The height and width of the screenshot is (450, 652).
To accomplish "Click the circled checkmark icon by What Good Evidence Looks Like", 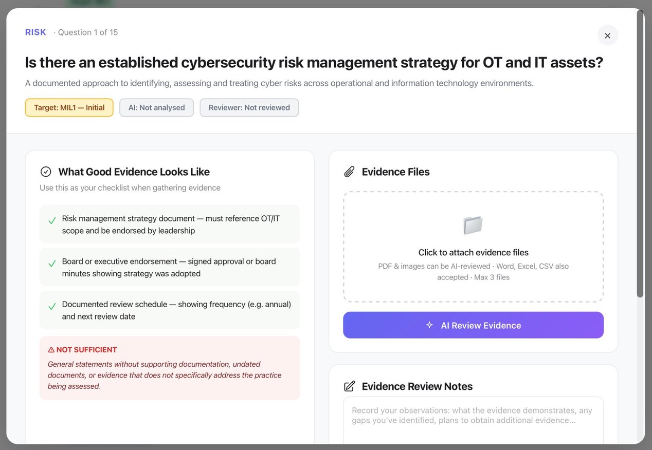I will coord(46,172).
